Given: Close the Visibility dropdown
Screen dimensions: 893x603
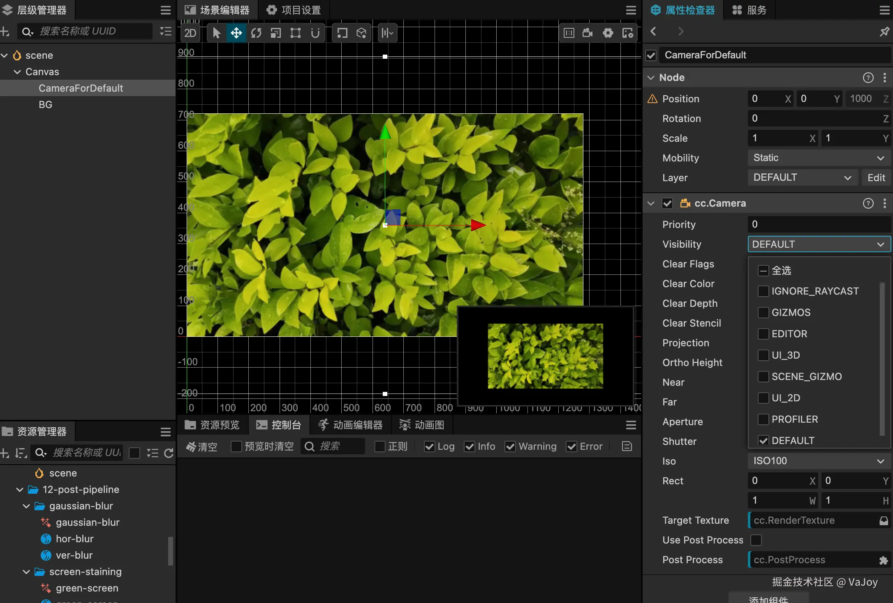Looking at the screenshot, I should coord(819,244).
